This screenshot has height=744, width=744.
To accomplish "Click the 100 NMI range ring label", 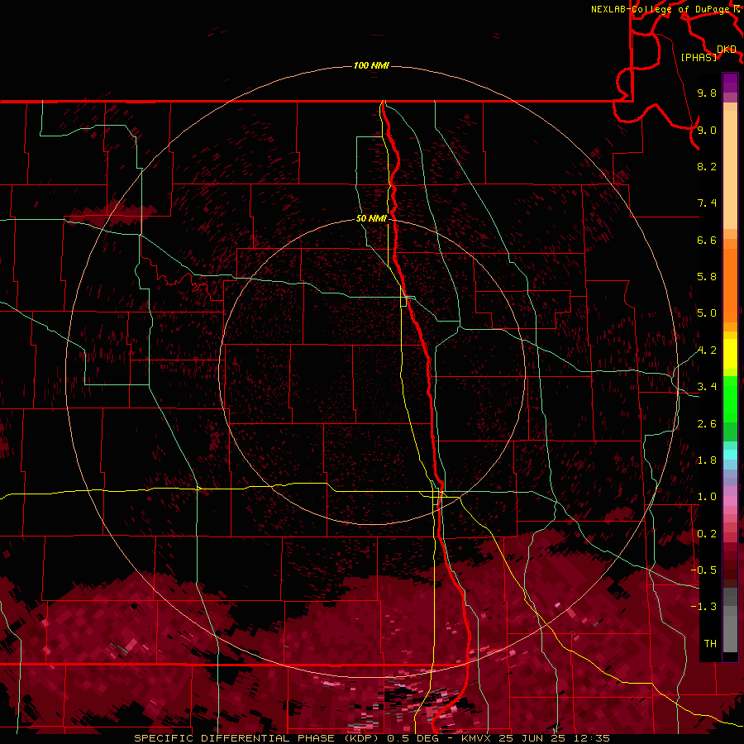I will [371, 65].
